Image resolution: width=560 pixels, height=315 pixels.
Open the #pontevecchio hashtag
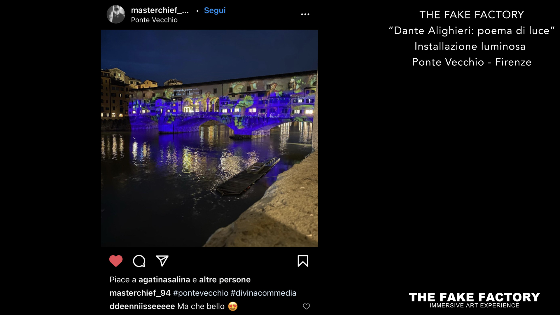(x=201, y=293)
